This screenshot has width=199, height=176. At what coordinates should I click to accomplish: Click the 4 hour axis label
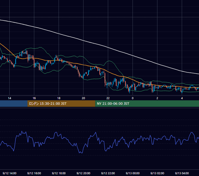click(182, 98)
